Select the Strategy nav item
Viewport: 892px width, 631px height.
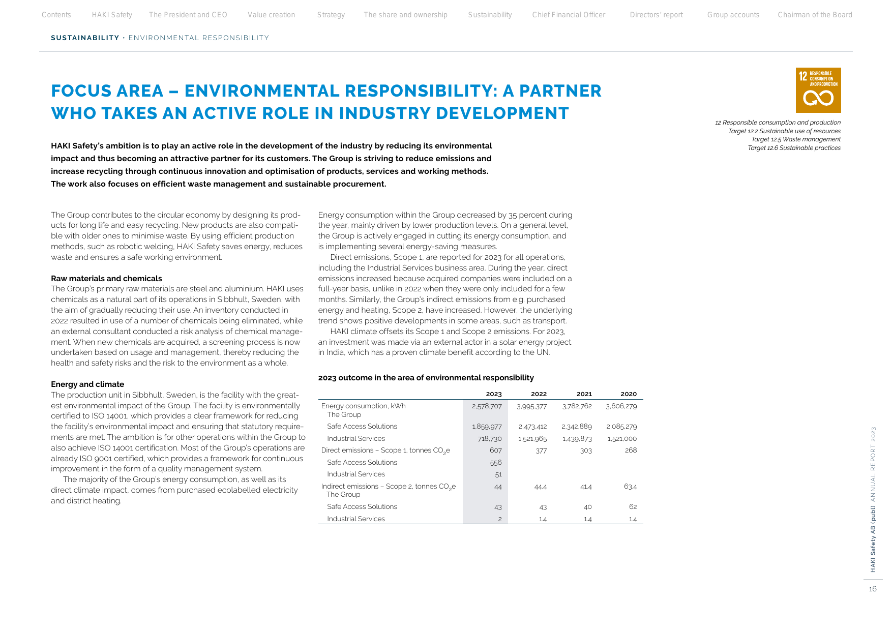[331, 15]
